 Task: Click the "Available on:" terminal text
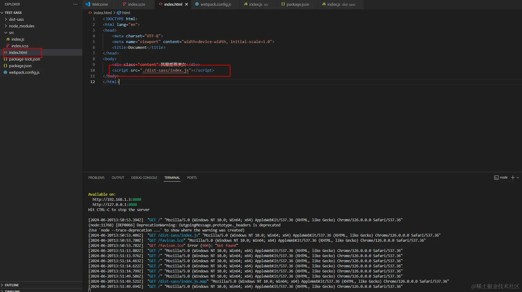click(102, 194)
